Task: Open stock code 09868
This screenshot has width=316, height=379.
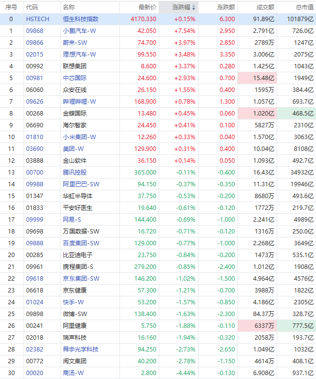Action: point(34,31)
